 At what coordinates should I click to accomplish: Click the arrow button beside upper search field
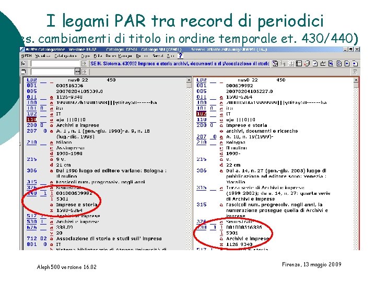(x=84, y=64)
